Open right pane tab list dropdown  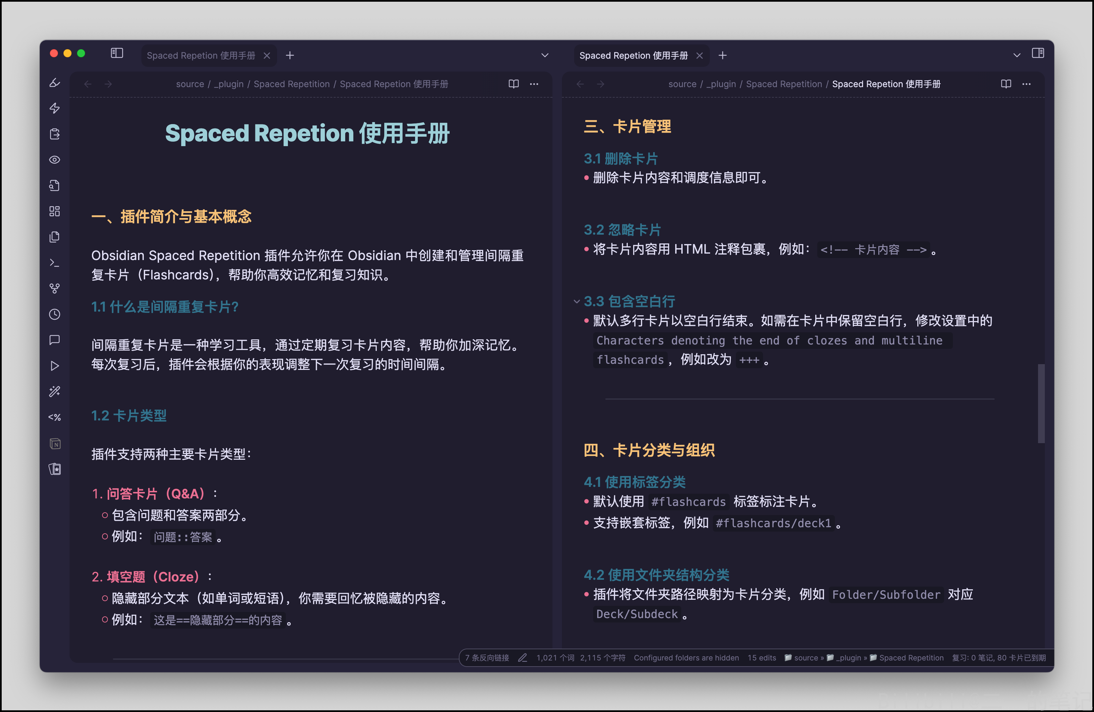click(1017, 55)
